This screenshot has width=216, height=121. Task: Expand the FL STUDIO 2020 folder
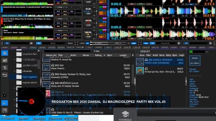click(15, 60)
